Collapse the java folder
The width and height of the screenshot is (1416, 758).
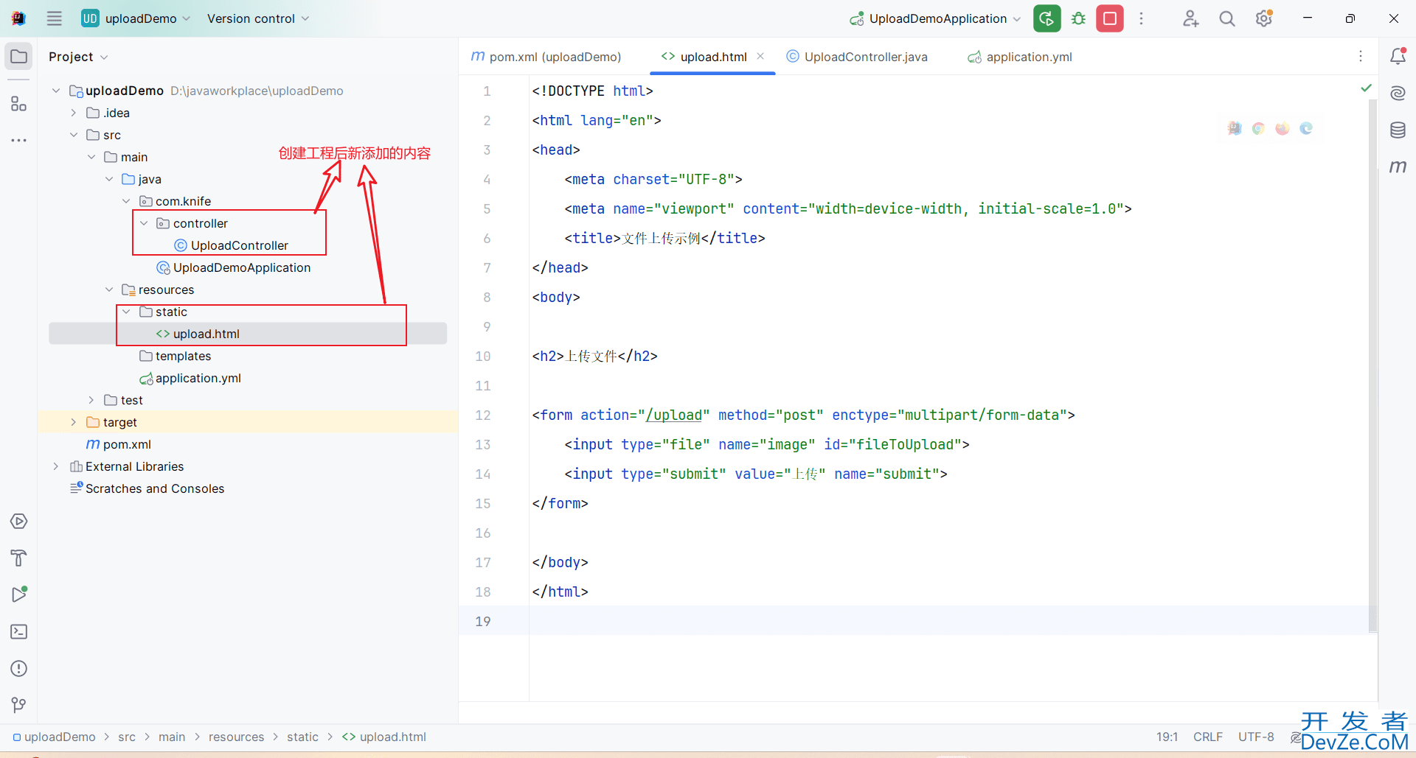tap(109, 179)
